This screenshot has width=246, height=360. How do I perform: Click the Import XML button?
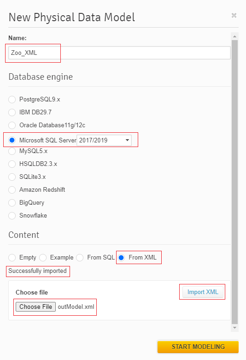pyautogui.click(x=203, y=292)
